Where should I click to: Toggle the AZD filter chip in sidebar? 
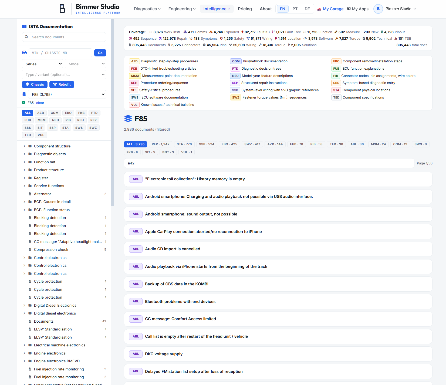click(x=40, y=113)
